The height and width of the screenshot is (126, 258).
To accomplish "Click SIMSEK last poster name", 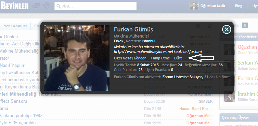I will tap(206, 101).
